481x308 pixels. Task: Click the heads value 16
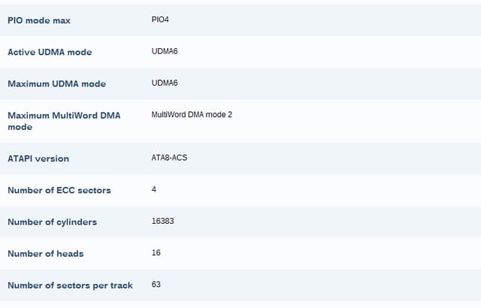pos(156,253)
